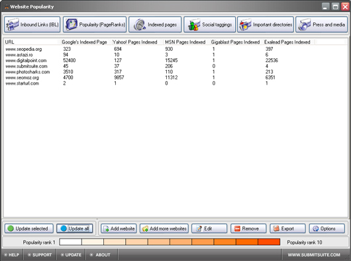
Task: Pick the fifth popularity rank color swatch
Action: point(159,242)
